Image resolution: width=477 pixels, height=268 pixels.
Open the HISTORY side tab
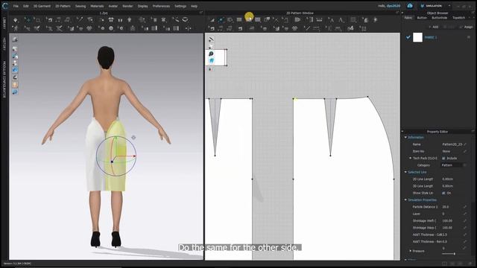tap(4, 44)
